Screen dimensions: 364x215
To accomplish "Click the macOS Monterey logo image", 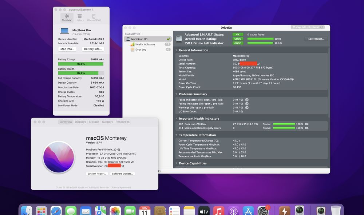I will (59, 157).
